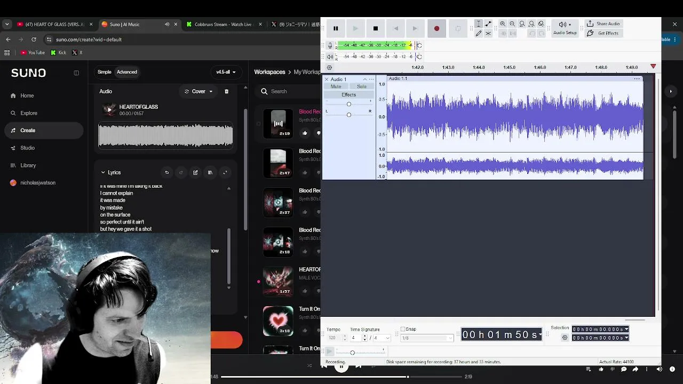Image resolution: width=683 pixels, height=384 pixels.
Task: Open the v4.5-all model dropdown
Action: (226, 72)
